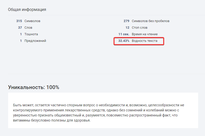Image resolution: width=205 pixels, height=136 pixels.
Task: Click the "Тошнота" statistic label
Action: click(31, 34)
